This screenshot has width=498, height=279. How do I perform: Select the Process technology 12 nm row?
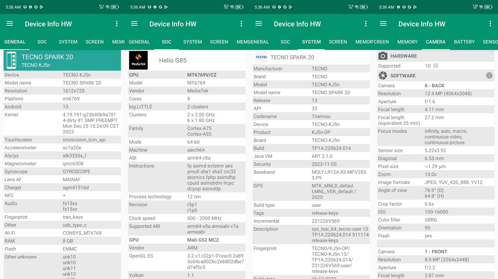pyautogui.click(x=187, y=197)
